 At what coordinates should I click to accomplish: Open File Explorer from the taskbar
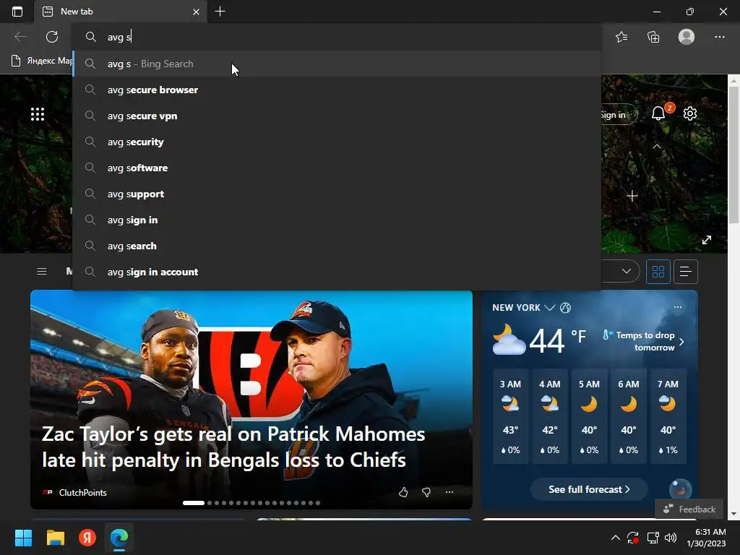[x=55, y=538]
